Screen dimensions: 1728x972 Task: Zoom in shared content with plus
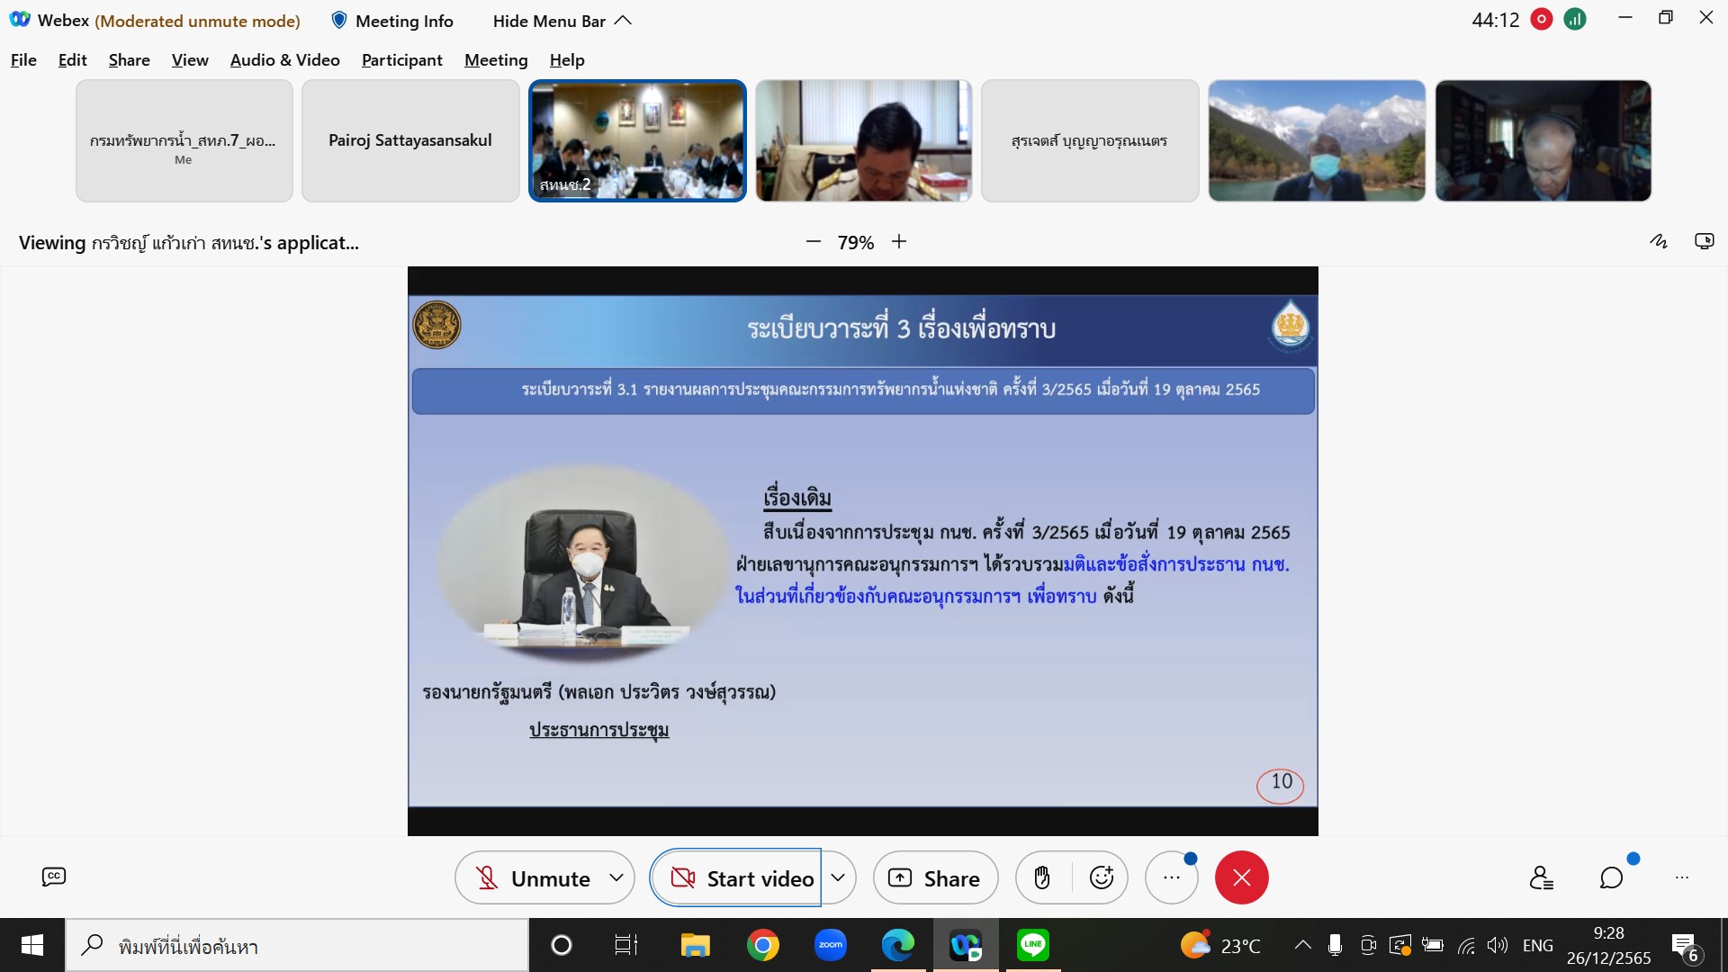tap(899, 242)
